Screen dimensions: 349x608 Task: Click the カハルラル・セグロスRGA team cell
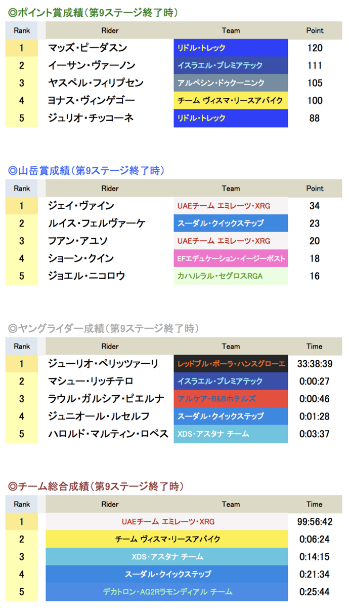coord(231,276)
